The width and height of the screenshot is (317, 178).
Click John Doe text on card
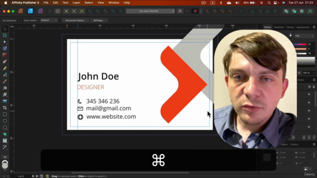[x=99, y=76]
